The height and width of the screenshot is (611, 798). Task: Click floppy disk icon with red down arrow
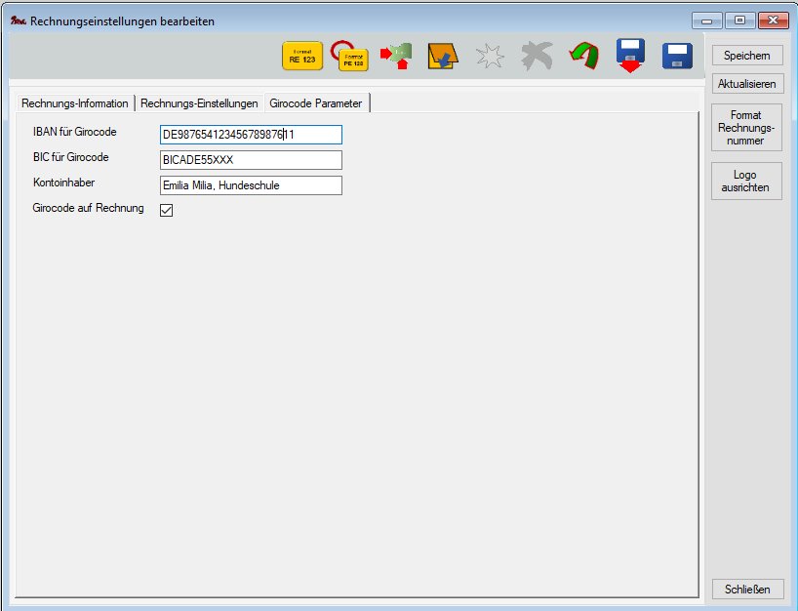click(x=630, y=57)
